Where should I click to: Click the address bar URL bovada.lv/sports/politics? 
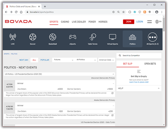coord(42,12)
